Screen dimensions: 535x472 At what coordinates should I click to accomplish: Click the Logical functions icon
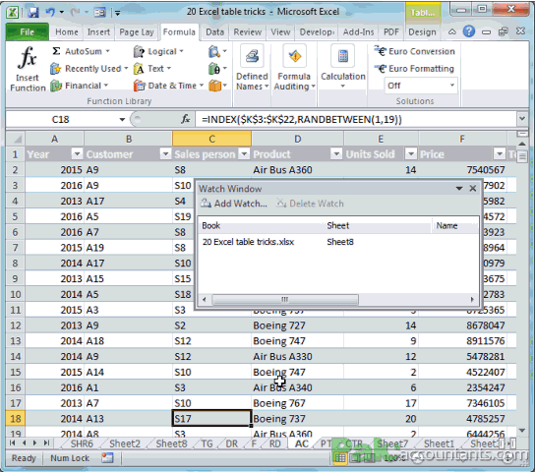tap(139, 51)
